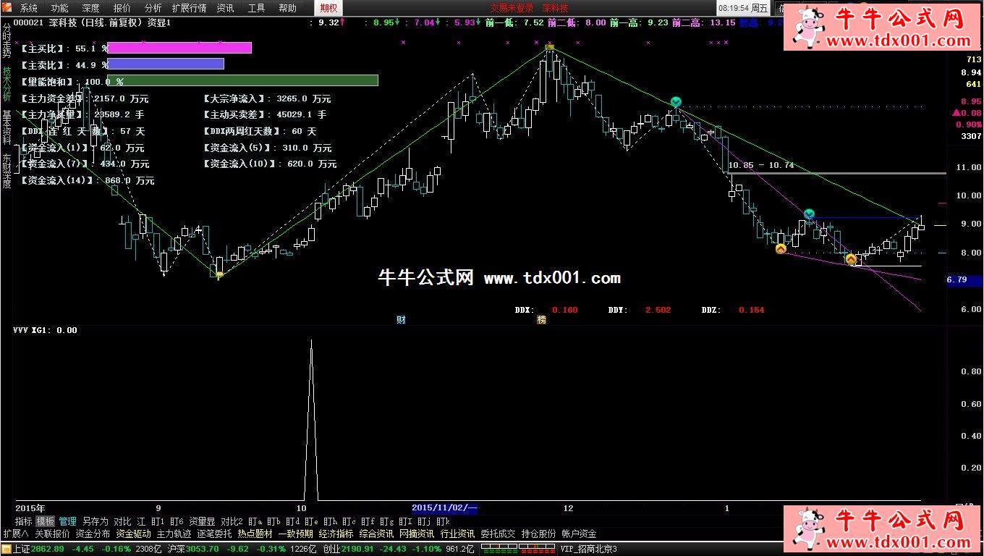Open the 热点题材 tab

(x=255, y=534)
